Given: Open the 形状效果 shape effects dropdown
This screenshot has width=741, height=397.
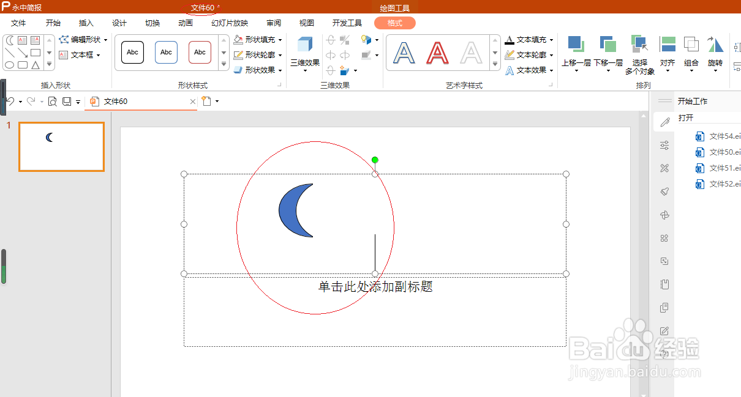Looking at the screenshot, I should point(257,70).
